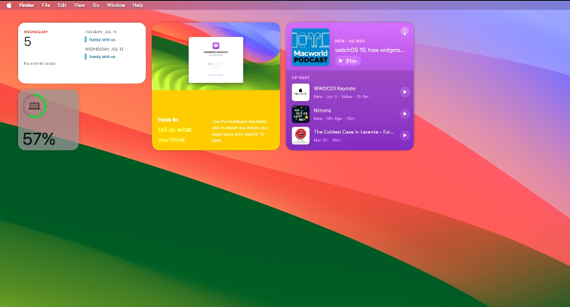This screenshot has height=307, width=570.
Task: Play the Nimona episode
Action: click(405, 114)
